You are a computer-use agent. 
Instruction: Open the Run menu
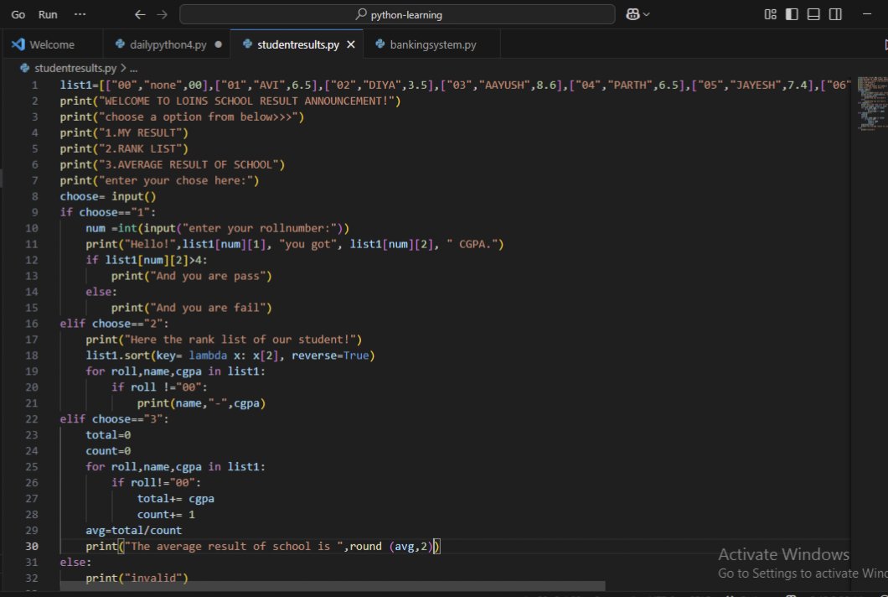coord(48,15)
